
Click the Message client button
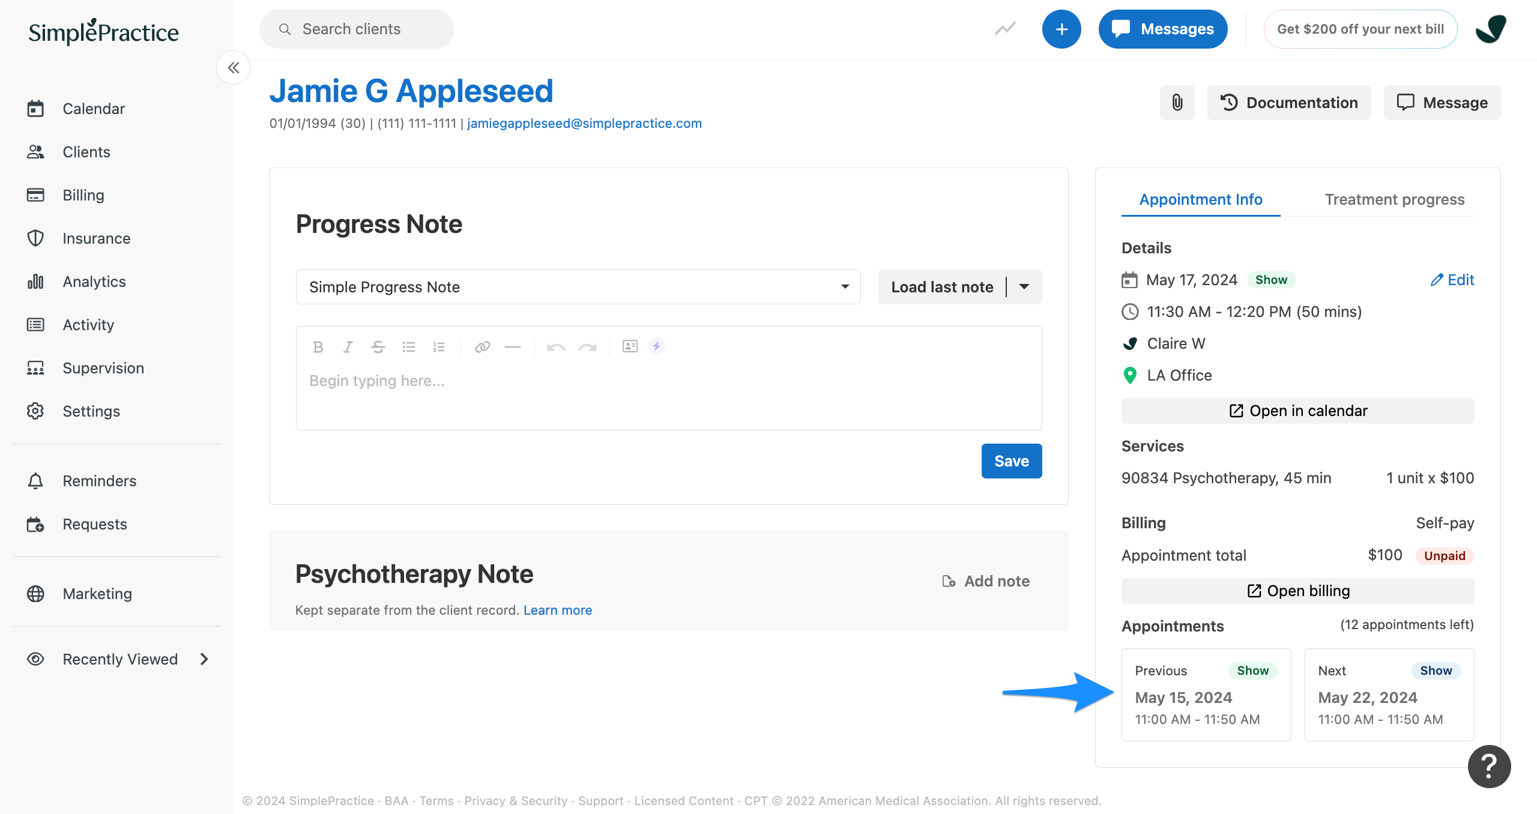1442,103
